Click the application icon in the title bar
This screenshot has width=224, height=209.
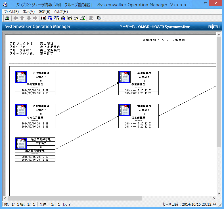[5, 5]
